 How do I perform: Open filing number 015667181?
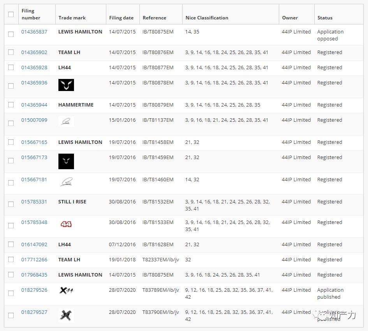tap(34, 180)
